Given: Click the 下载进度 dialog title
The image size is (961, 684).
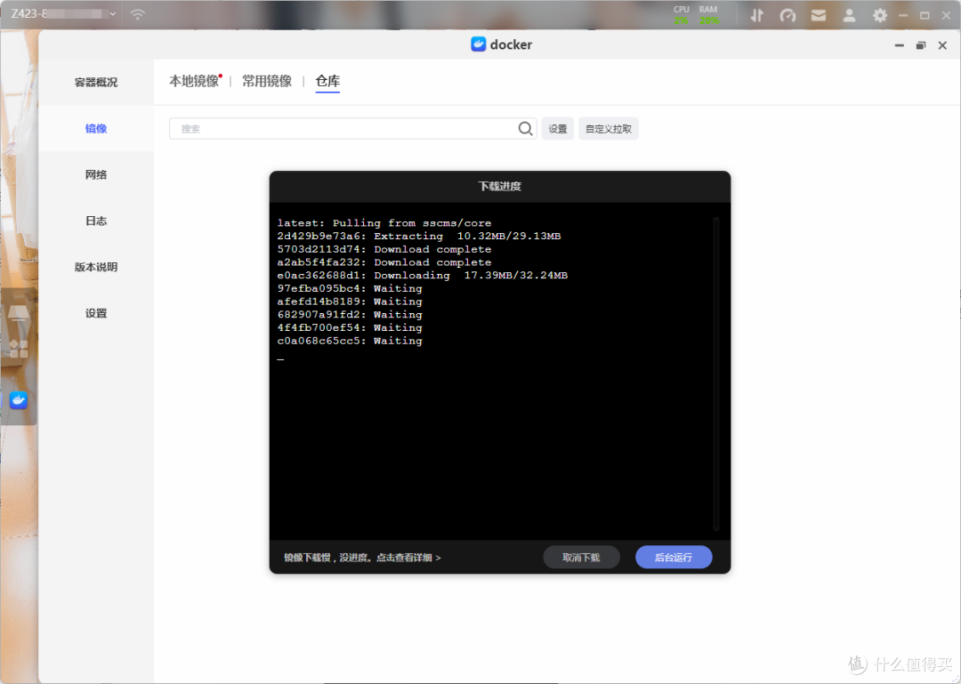Looking at the screenshot, I should [x=499, y=186].
